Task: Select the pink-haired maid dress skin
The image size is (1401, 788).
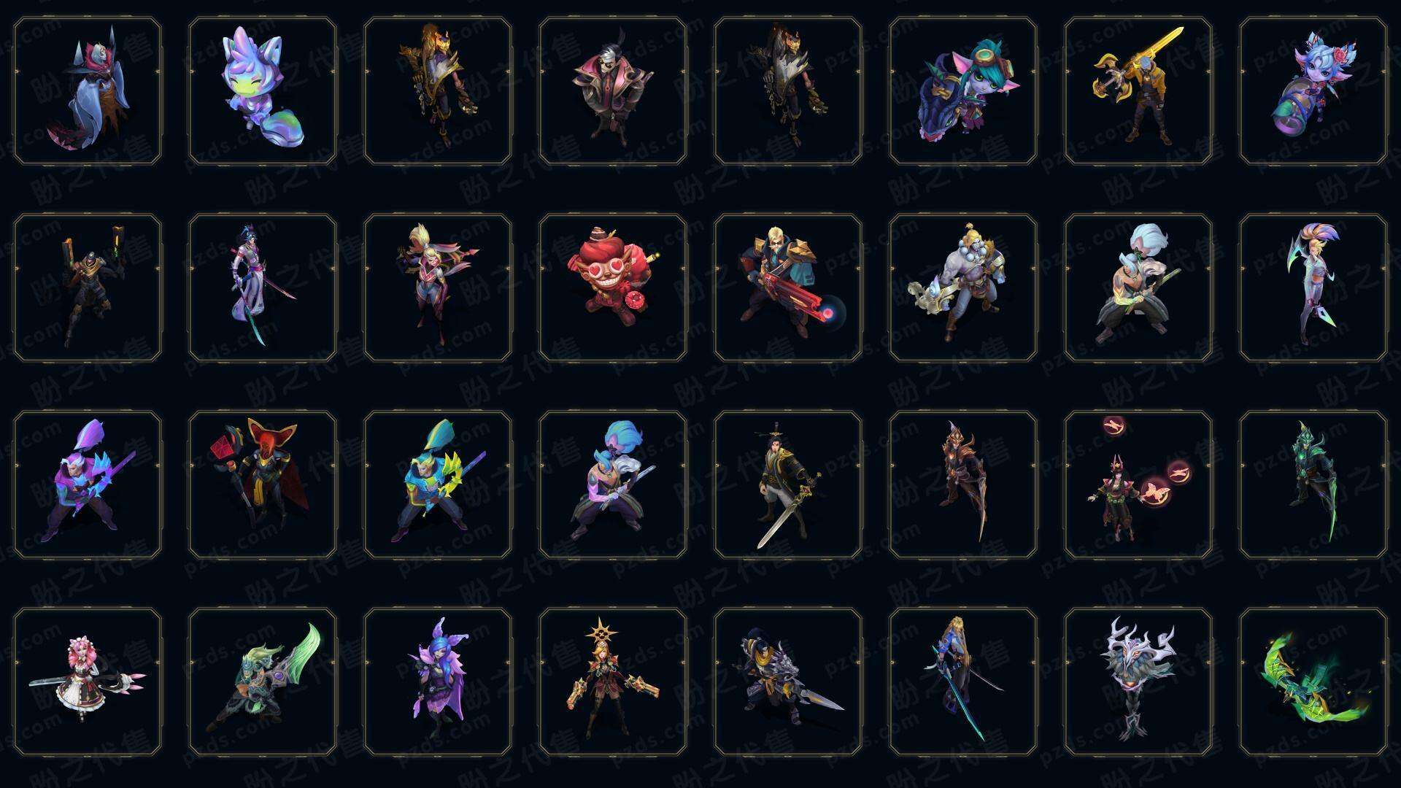Action: coord(88,681)
